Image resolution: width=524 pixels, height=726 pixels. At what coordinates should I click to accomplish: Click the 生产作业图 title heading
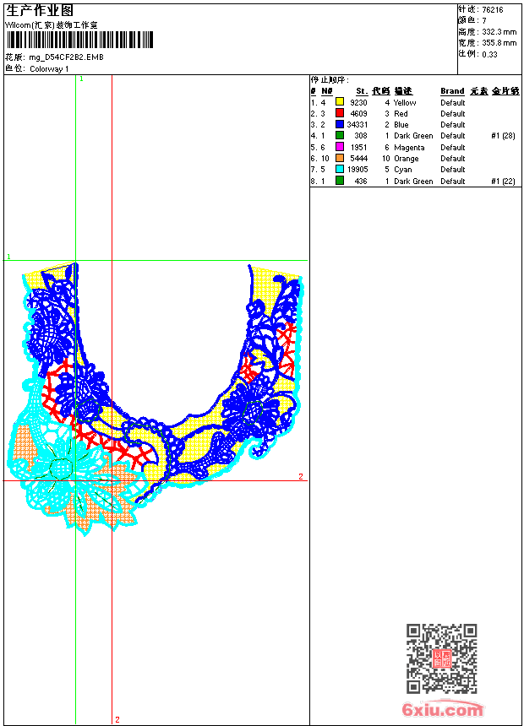40,10
